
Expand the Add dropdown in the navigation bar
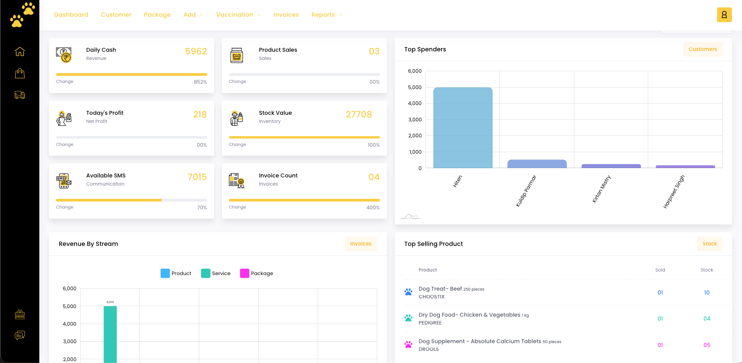click(193, 14)
